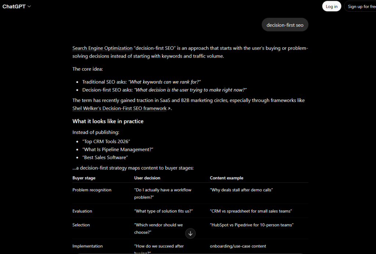Click the ChatGPT title text
Screen dimensions: 376x254
pos(14,7)
